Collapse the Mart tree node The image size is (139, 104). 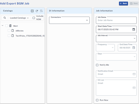[2, 26]
